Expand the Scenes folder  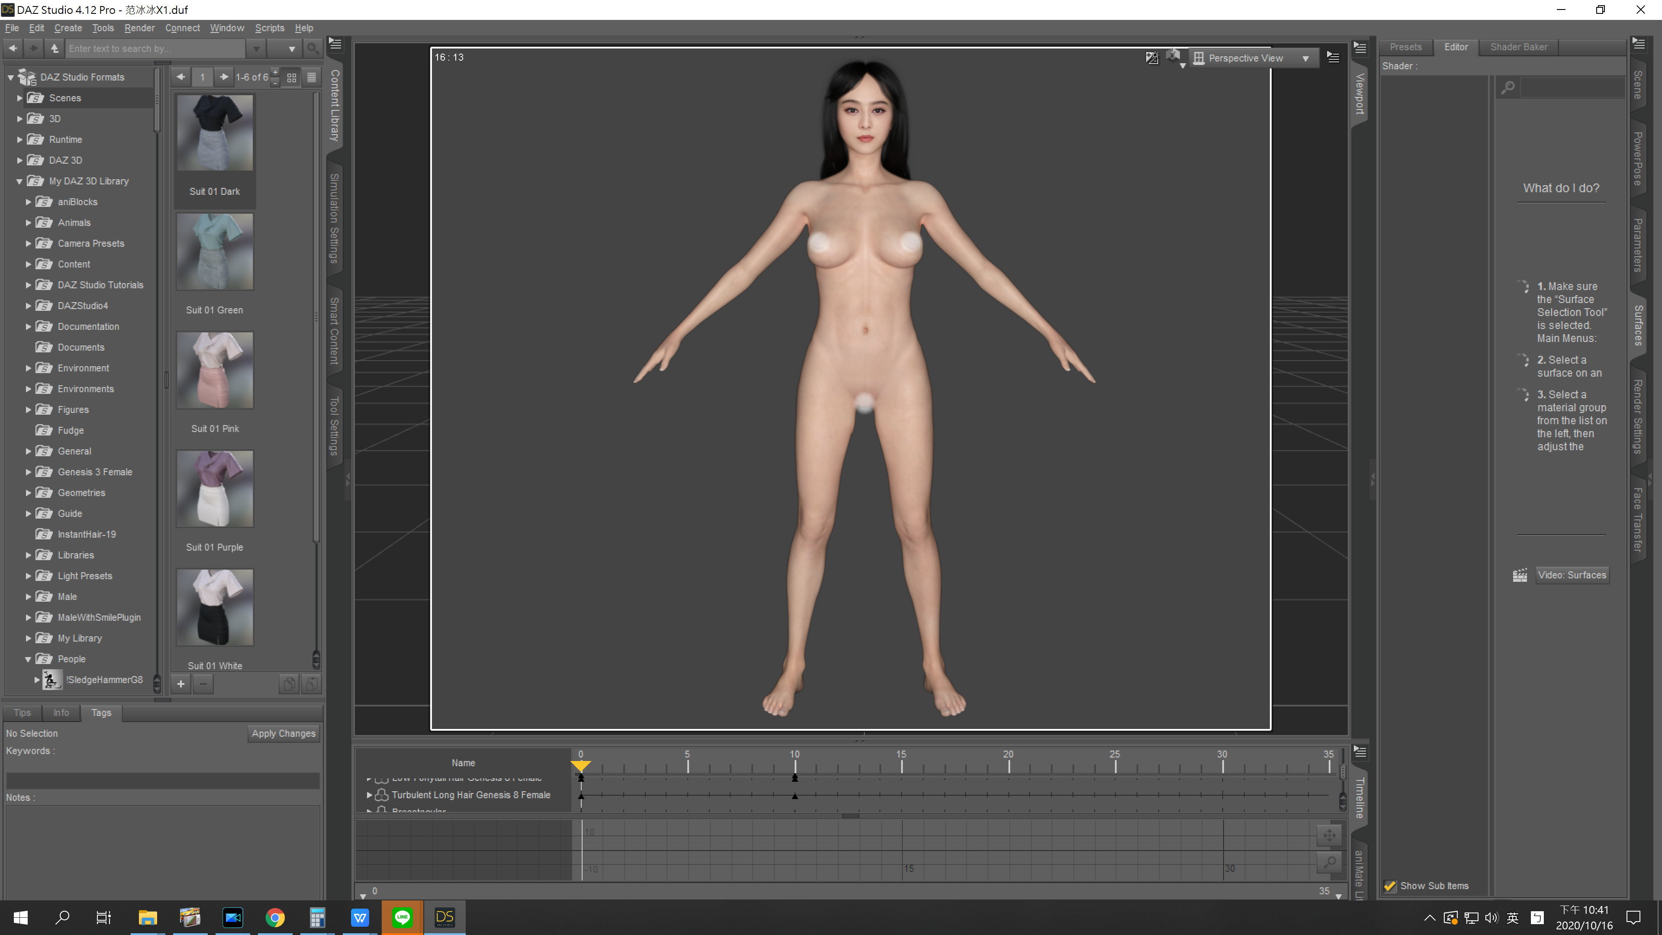19,98
